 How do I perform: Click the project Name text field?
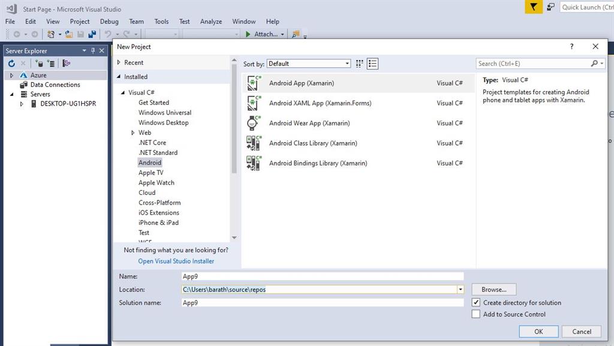[x=323, y=276]
